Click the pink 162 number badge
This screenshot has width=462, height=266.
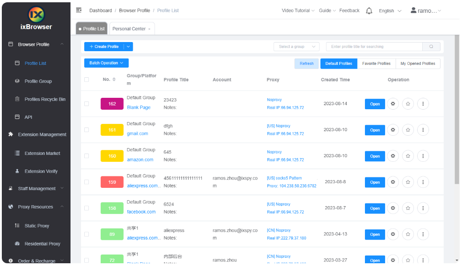112,104
